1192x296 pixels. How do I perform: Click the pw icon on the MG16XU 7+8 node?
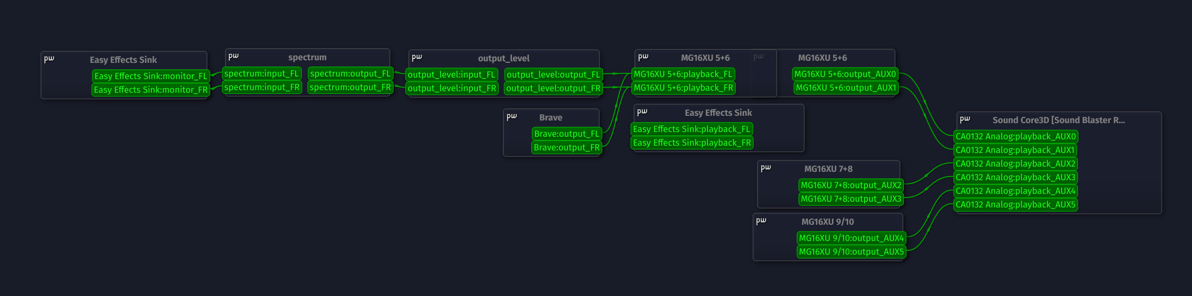(766, 167)
